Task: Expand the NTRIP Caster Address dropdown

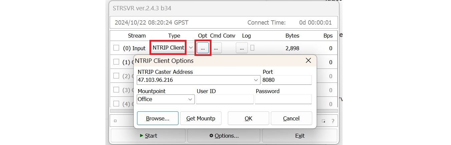Action: click(256, 80)
